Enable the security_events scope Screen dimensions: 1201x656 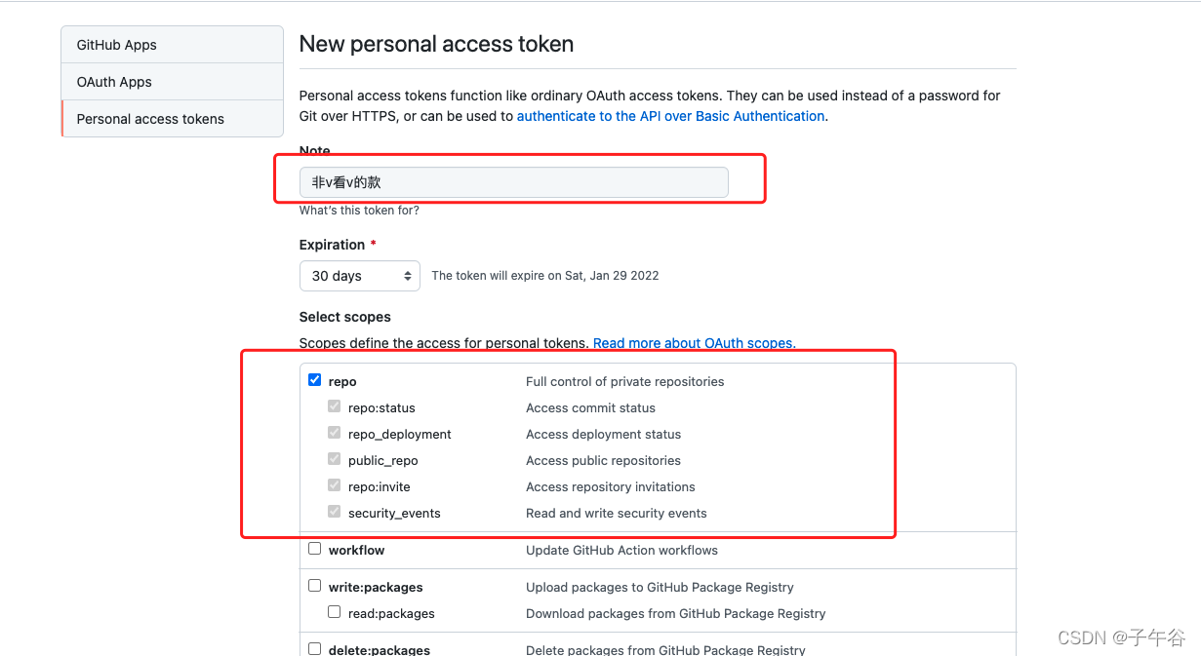click(334, 511)
